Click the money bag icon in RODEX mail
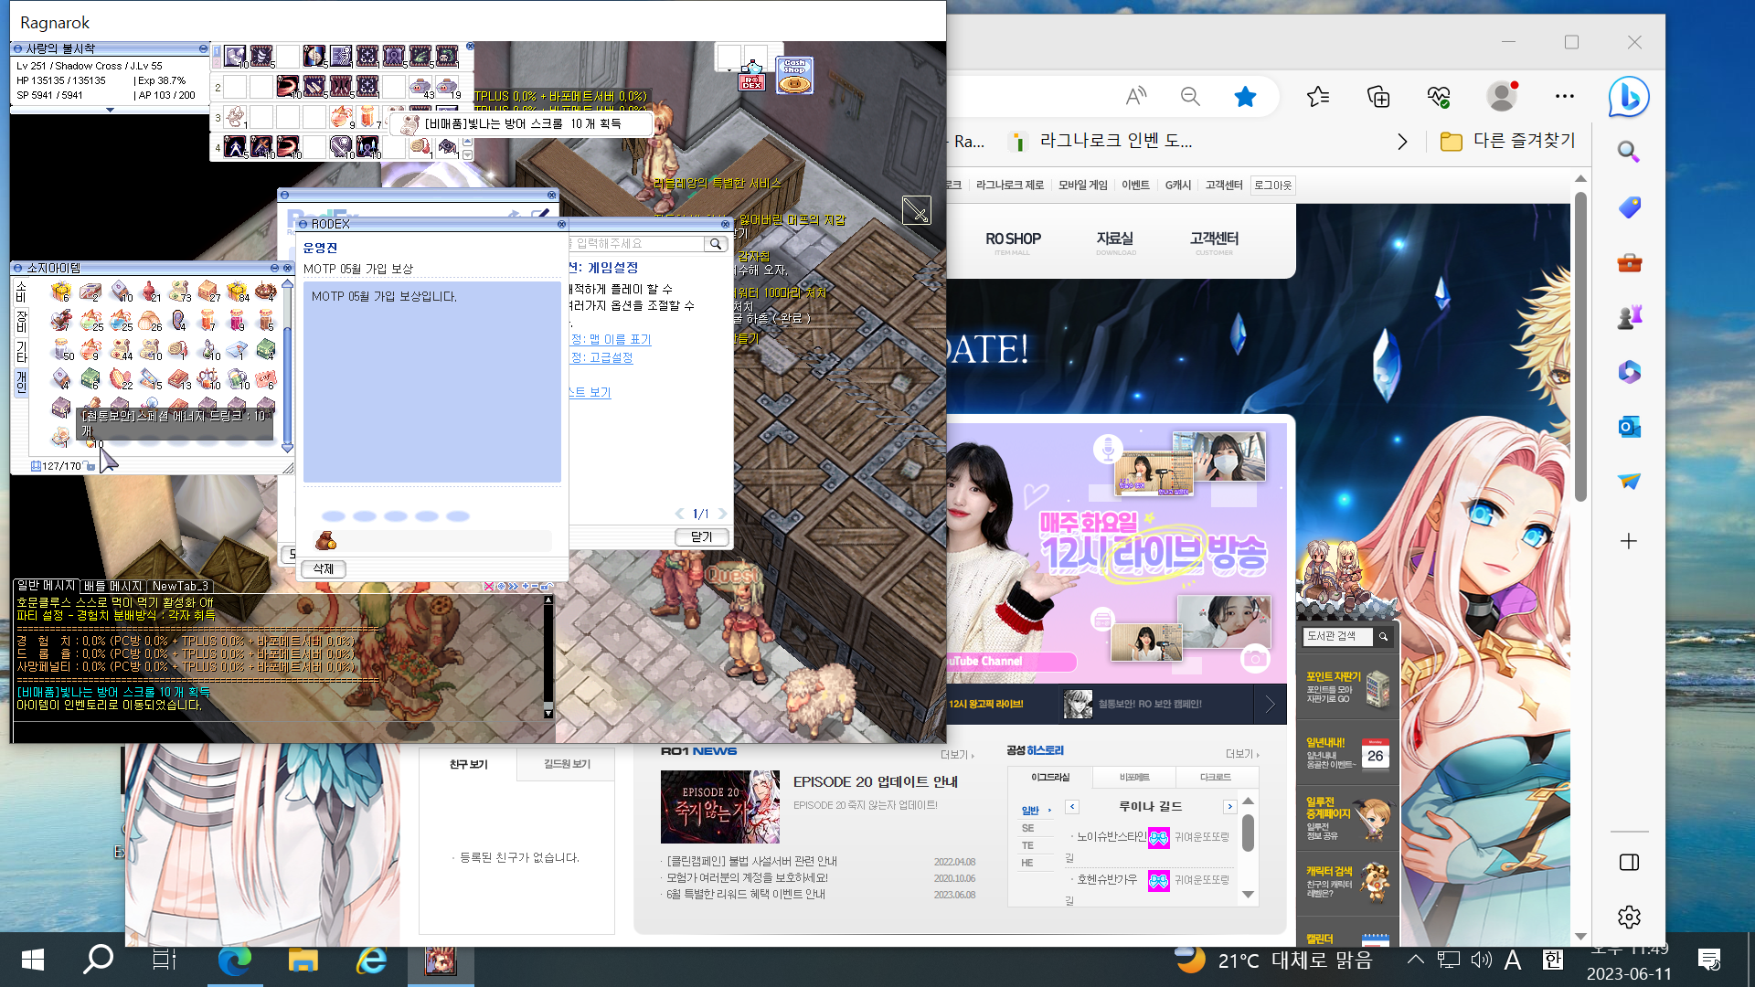This screenshot has width=1755, height=987. 325,541
